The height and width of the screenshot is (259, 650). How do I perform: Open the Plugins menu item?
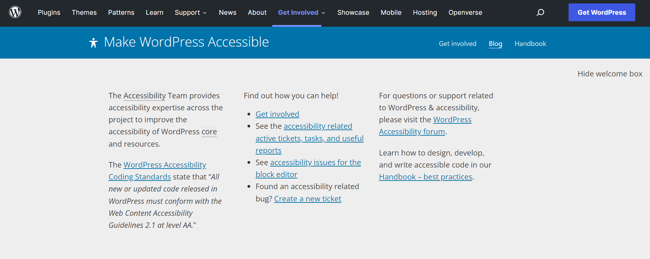click(49, 12)
